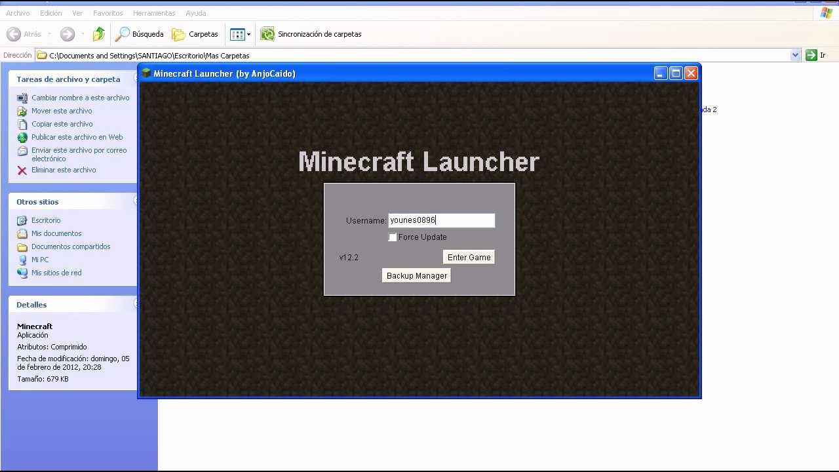Click the Mi PC computer icon
The image size is (839, 472).
(x=22, y=260)
